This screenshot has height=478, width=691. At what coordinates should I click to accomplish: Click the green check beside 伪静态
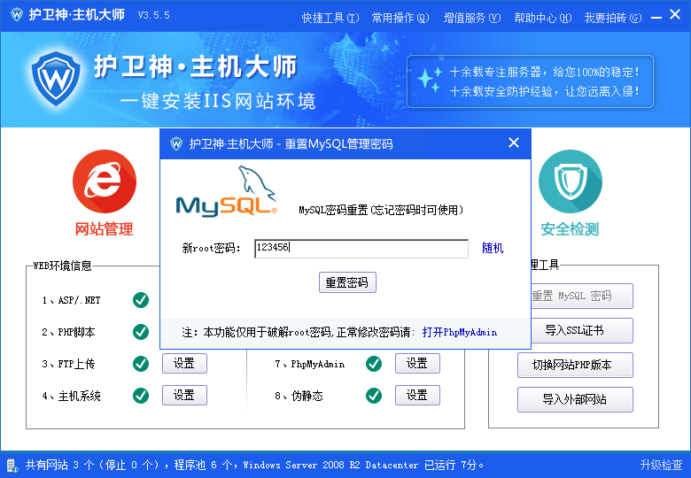click(x=374, y=396)
